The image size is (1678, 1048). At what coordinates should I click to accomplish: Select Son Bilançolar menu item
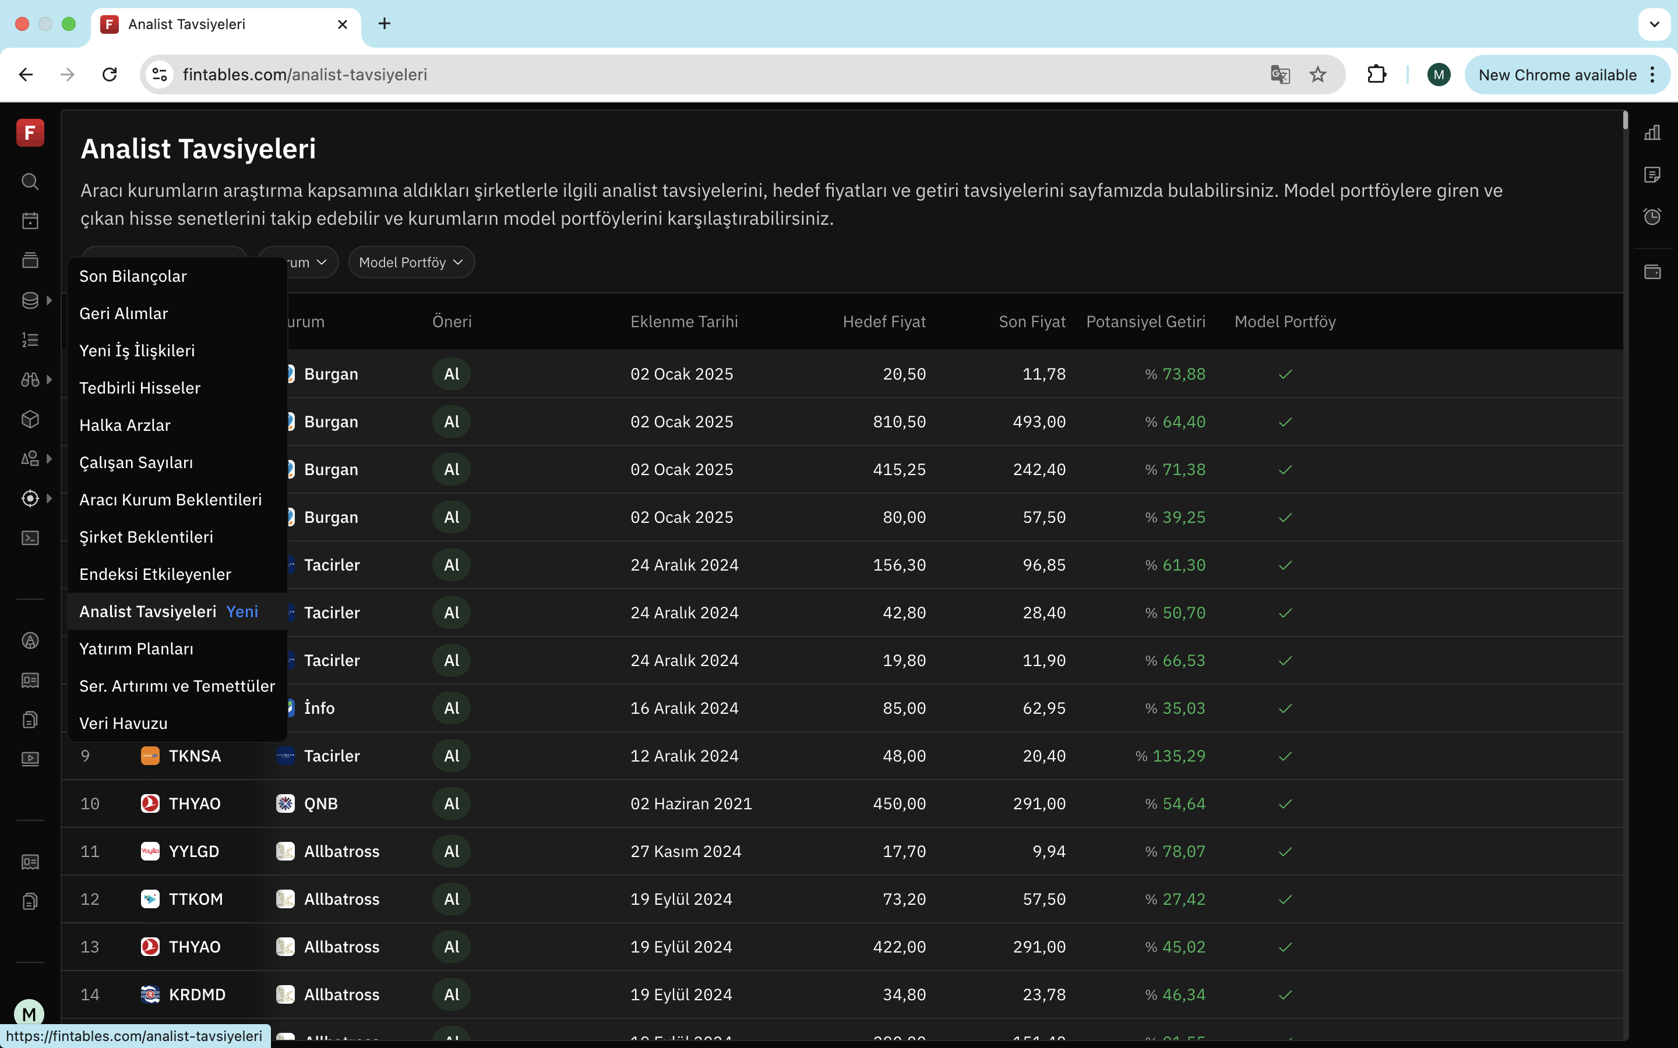coord(178,277)
